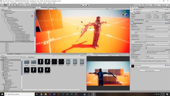This screenshot has height=96, width=170.
Task: Select the Player 2 controller asset
Action: tap(82, 62)
